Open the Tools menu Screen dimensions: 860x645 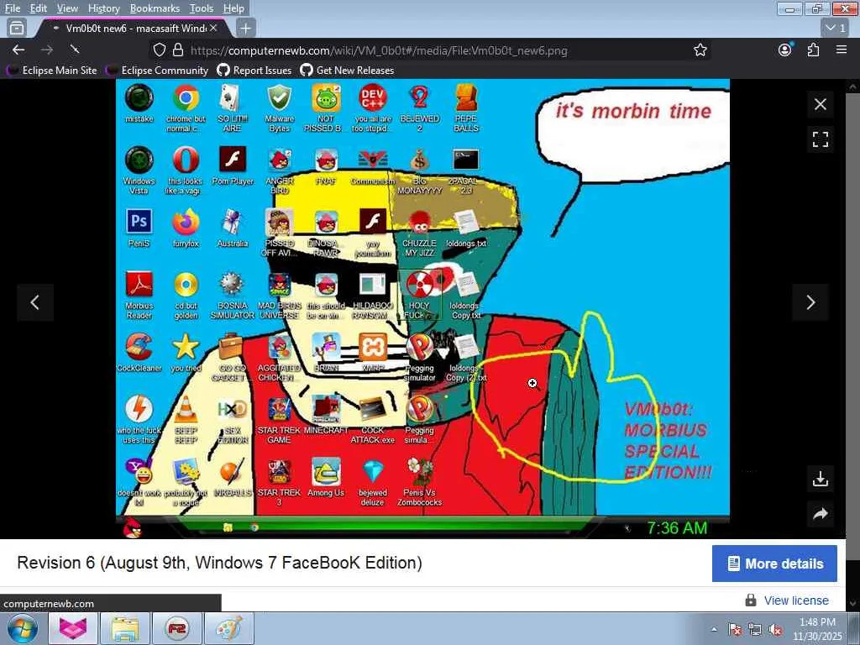[x=202, y=8]
